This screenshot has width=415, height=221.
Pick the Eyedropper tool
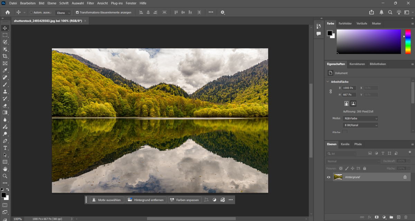pyautogui.click(x=5, y=70)
